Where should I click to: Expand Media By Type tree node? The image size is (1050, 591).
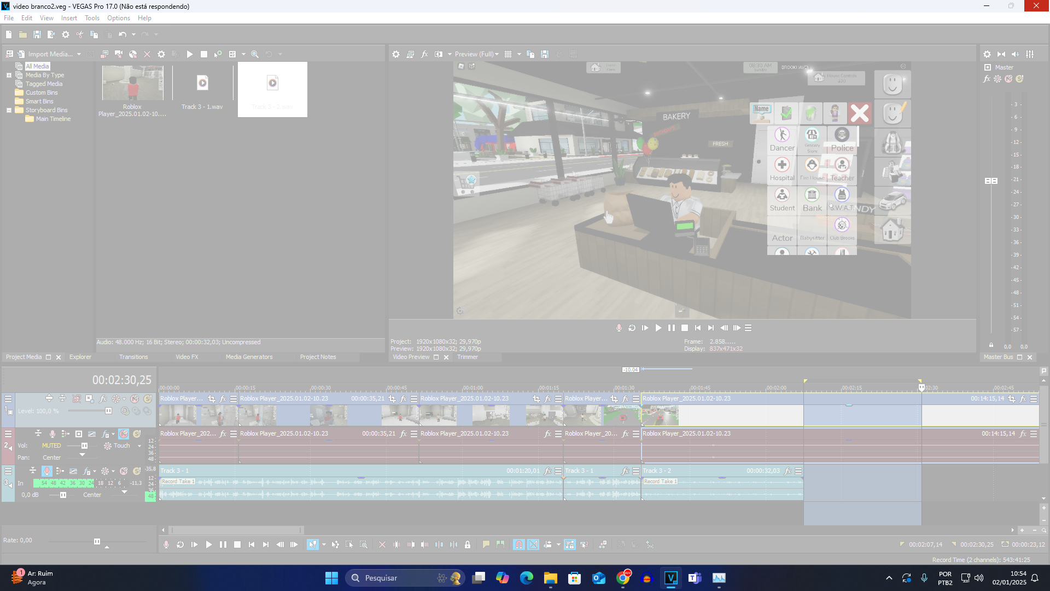pos(9,76)
